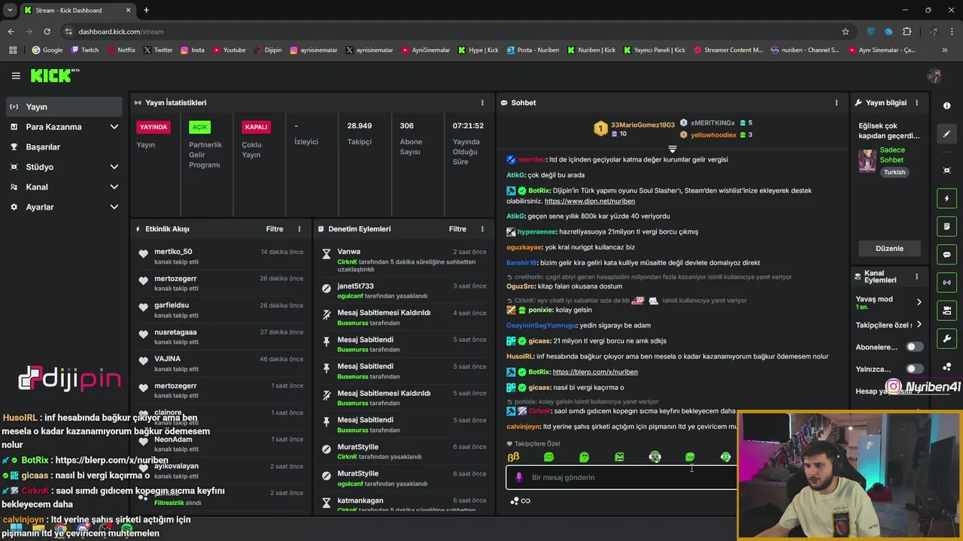Click the Vanwa moderation entry
This screenshot has width=963, height=541.
pos(404,260)
